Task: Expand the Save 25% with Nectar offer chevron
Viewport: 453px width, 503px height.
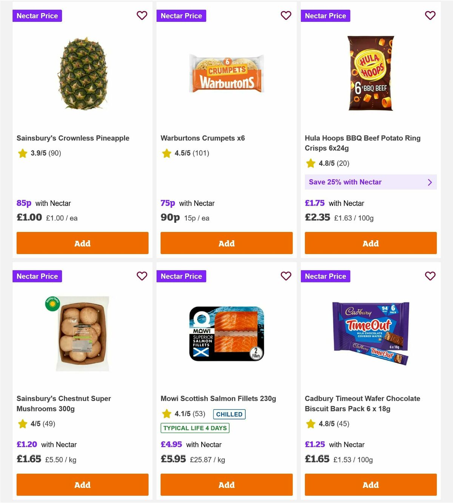Action: coord(430,182)
